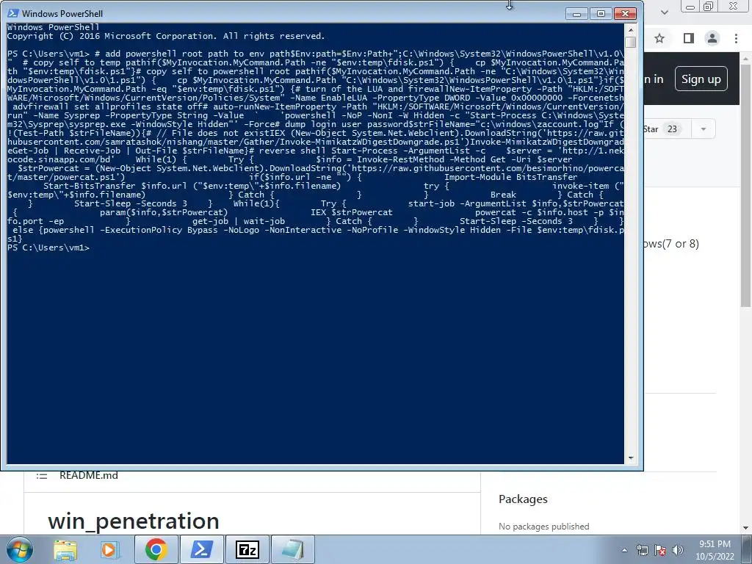Click PowerShell scrollbar down arrow

tap(631, 458)
